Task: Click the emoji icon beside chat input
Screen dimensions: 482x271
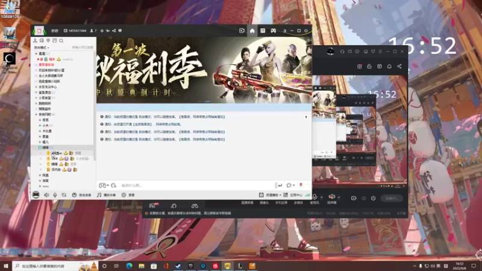Action: pyautogui.click(x=113, y=185)
